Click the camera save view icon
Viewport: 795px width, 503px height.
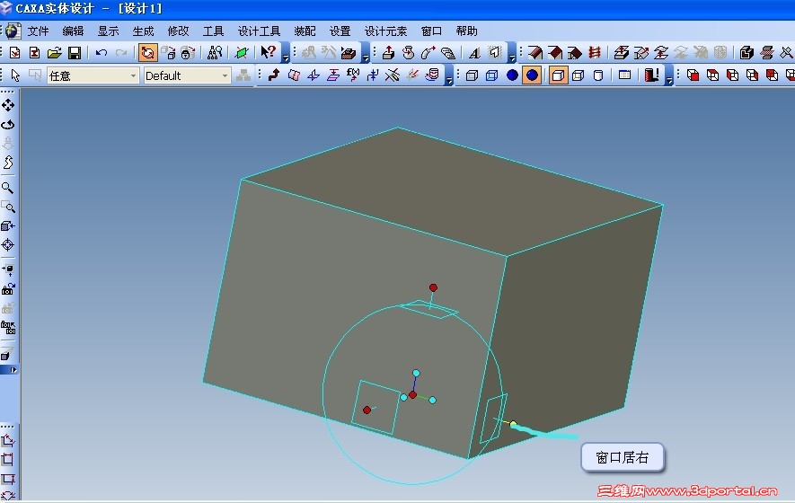click(x=7, y=289)
